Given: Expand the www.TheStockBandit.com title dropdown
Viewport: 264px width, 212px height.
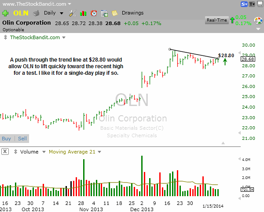Looking at the screenshot, I should click(x=70, y=4).
